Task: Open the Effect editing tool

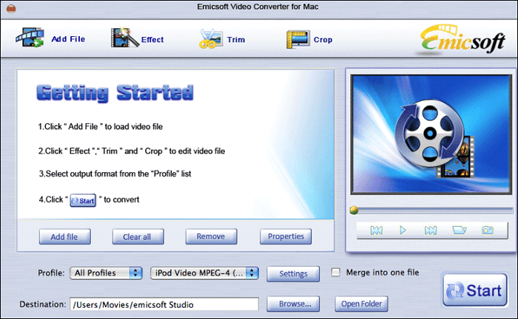Action: click(x=124, y=38)
